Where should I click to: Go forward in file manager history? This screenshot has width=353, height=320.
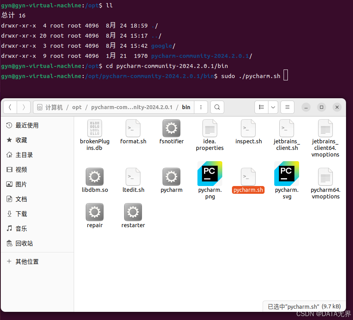(x=24, y=107)
